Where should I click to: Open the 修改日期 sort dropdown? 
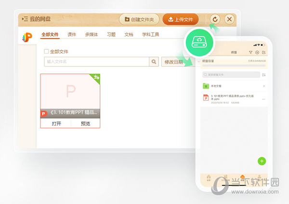[178, 62]
